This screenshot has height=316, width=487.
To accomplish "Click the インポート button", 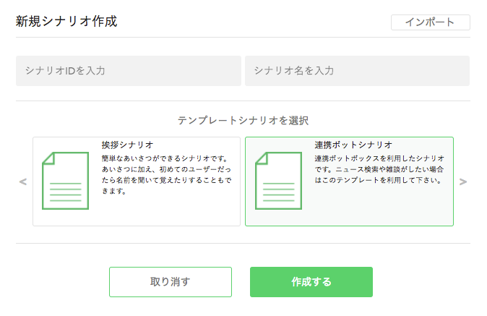I will point(430,22).
